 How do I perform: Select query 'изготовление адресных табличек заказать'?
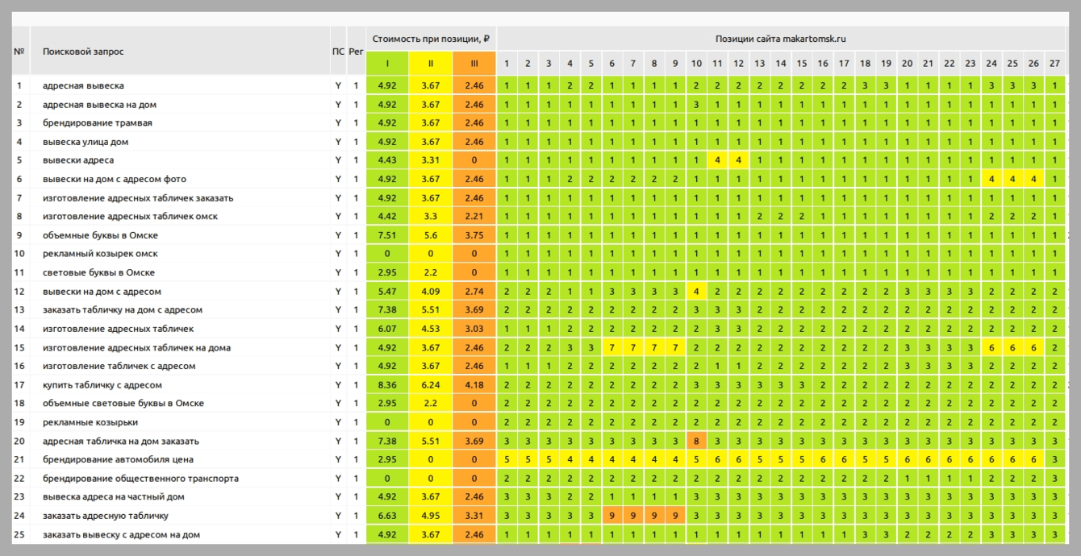(138, 198)
